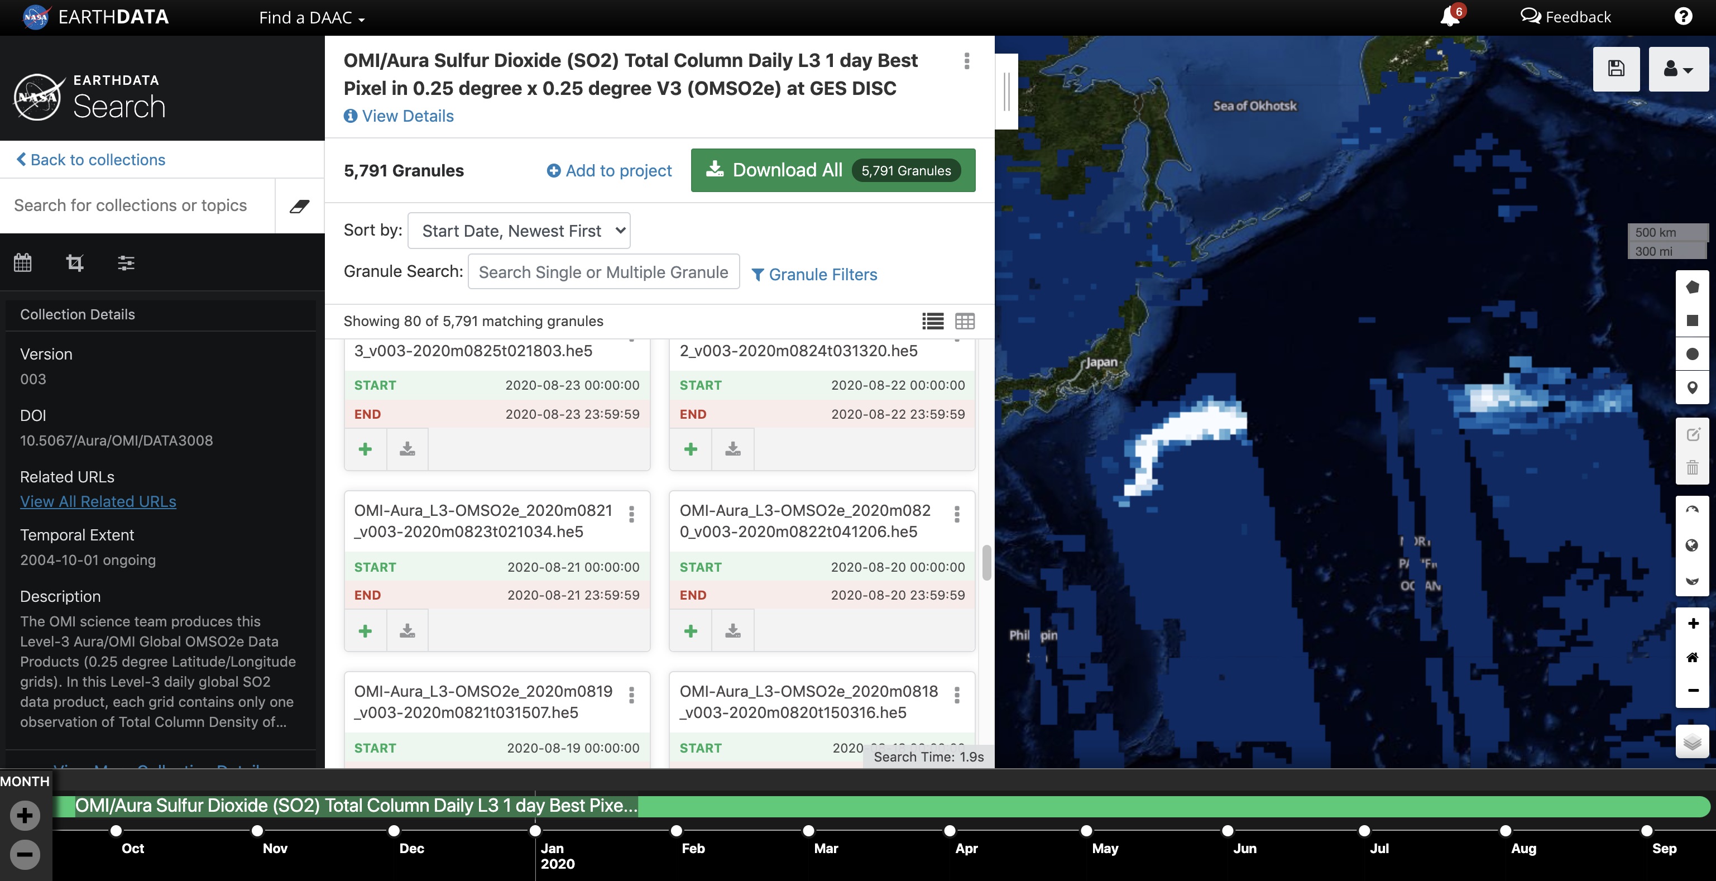Image resolution: width=1716 pixels, height=881 pixels.
Task: Click the Jan 2020 timeline marker
Action: [x=535, y=830]
